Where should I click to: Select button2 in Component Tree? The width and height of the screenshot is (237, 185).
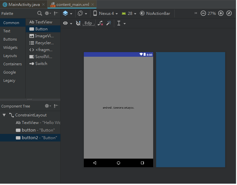[x=30, y=138]
